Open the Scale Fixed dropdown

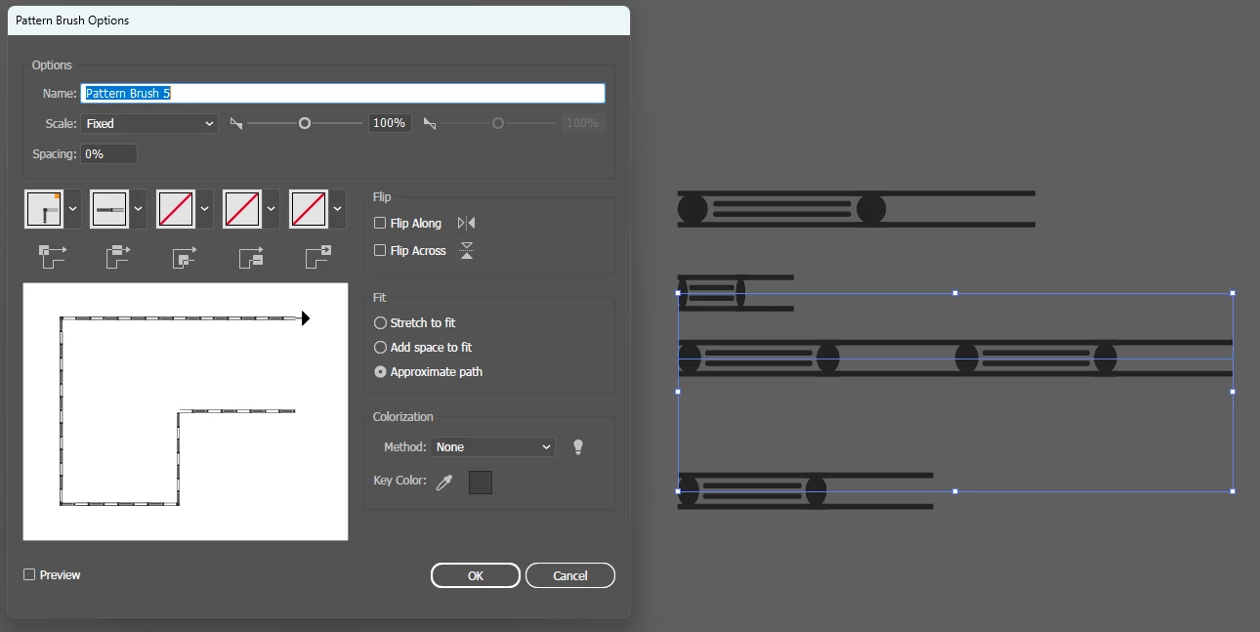pos(149,124)
